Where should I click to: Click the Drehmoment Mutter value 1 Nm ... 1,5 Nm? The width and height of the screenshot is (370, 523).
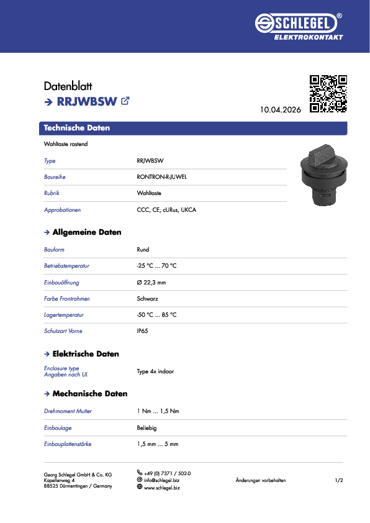[158, 411]
